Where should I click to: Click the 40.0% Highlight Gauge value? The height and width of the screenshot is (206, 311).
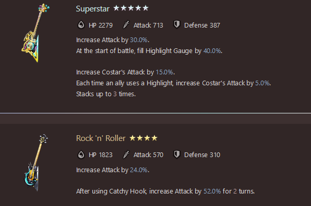(212, 51)
